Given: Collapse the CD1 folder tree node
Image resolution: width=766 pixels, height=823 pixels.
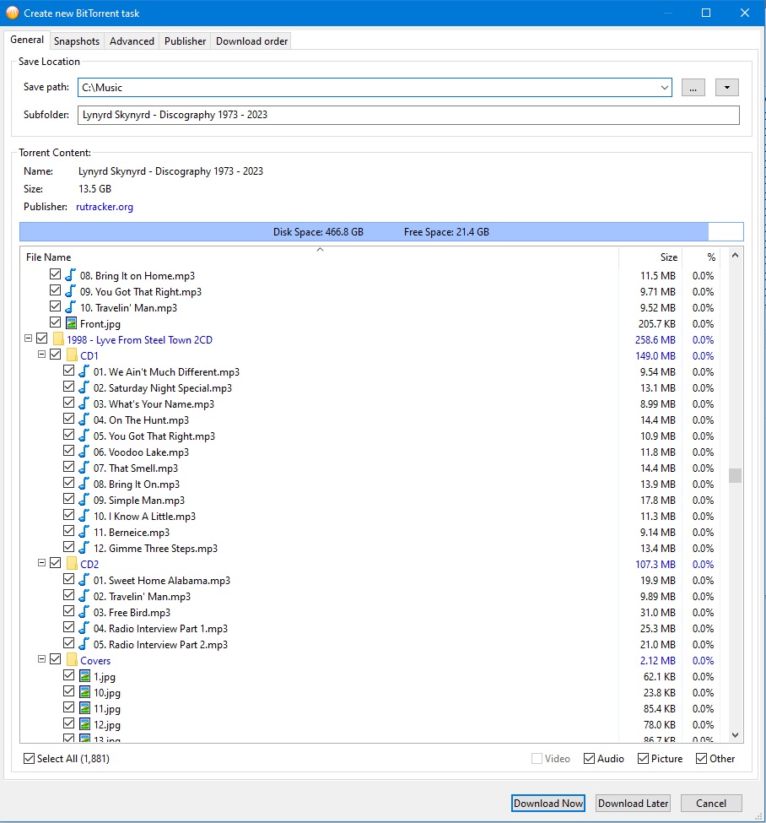Looking at the screenshot, I should point(42,355).
